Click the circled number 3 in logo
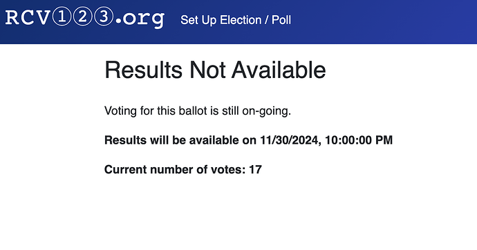 [x=104, y=17]
